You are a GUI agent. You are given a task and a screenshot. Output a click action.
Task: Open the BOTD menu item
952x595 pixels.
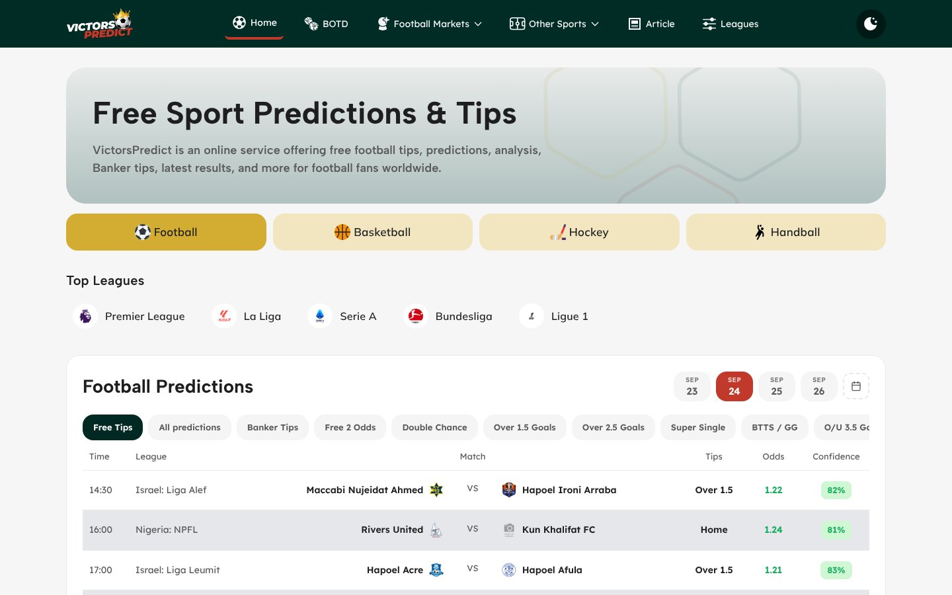pos(326,24)
